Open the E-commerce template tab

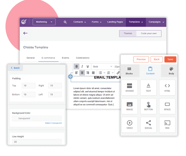49,58
